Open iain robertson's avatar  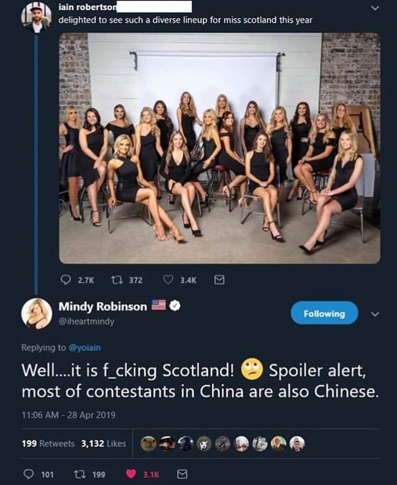37,17
